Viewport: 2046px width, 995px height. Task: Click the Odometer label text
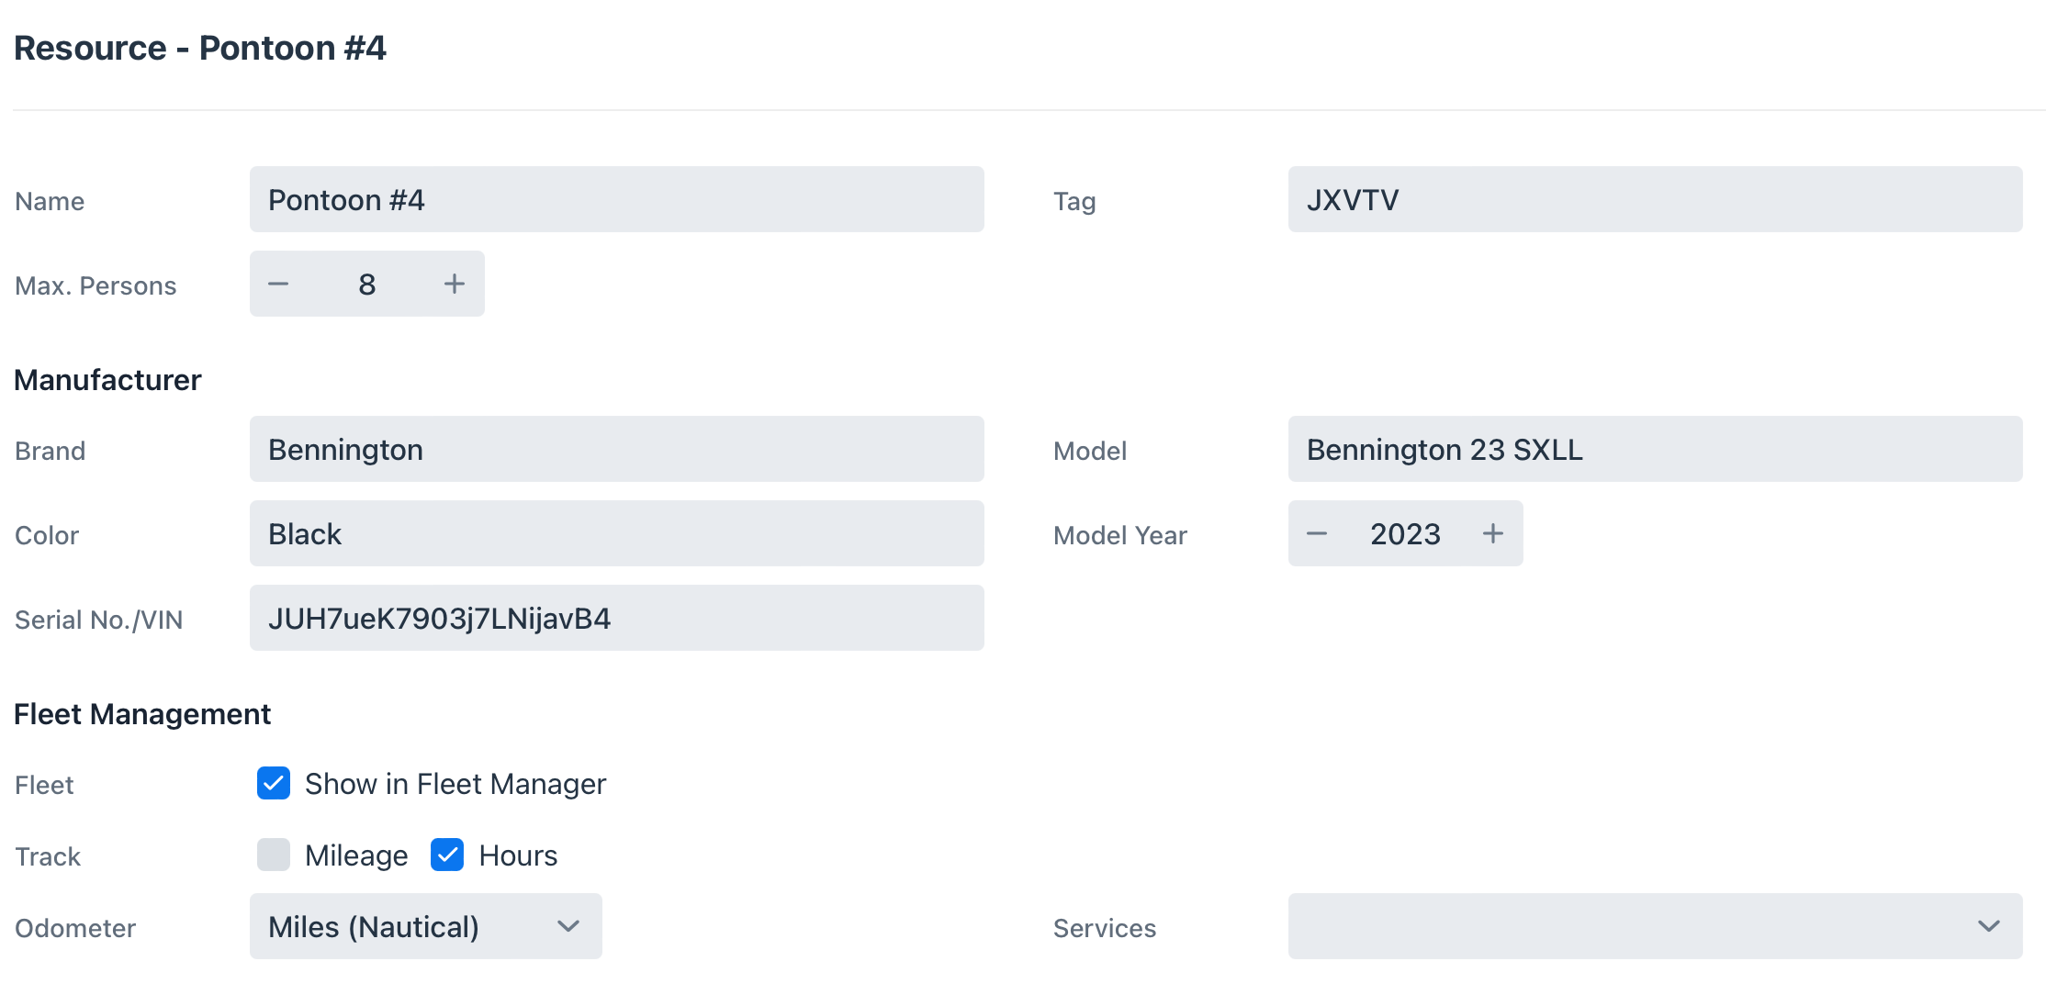click(x=75, y=928)
